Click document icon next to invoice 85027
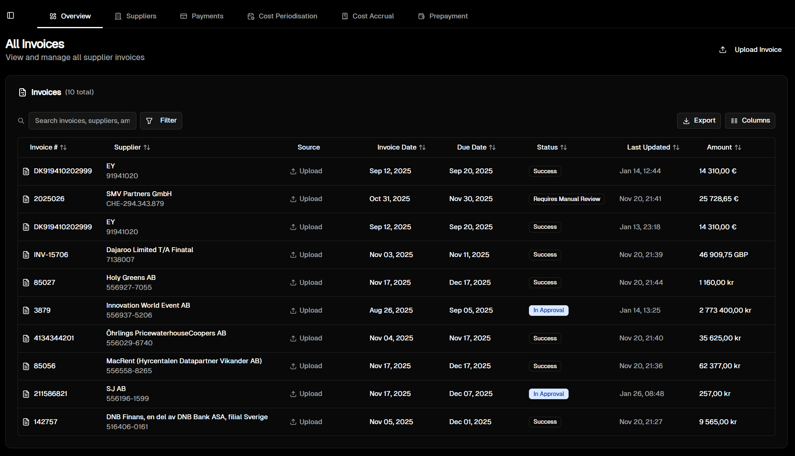Screen dimensions: 795x456 [26, 283]
